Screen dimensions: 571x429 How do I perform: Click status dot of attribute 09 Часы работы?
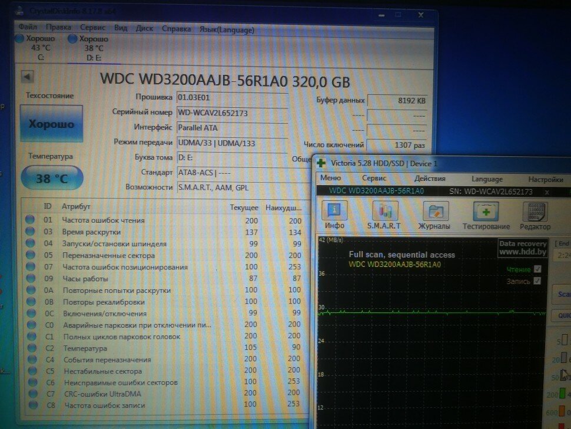31,278
